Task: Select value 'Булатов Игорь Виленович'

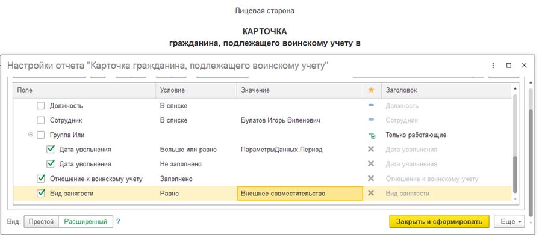Action: 280,120
